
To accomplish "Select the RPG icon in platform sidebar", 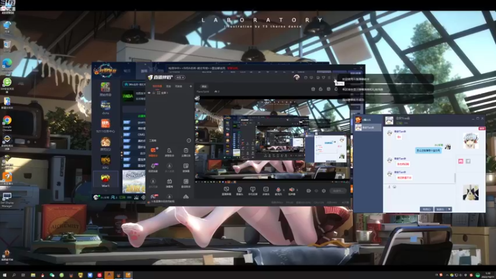I will [105, 160].
